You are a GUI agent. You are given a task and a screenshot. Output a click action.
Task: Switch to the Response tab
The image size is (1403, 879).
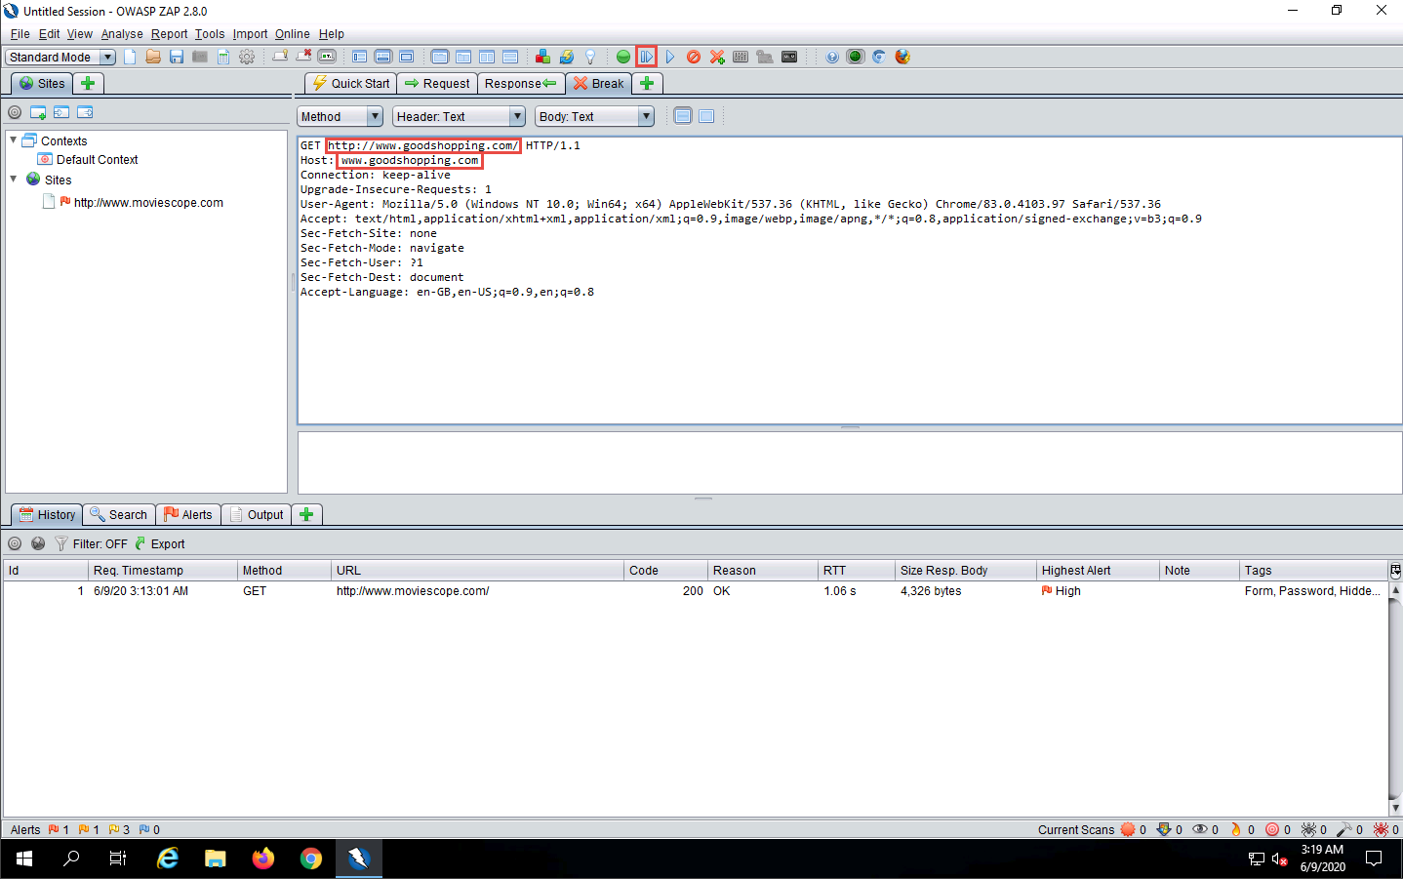coord(521,83)
